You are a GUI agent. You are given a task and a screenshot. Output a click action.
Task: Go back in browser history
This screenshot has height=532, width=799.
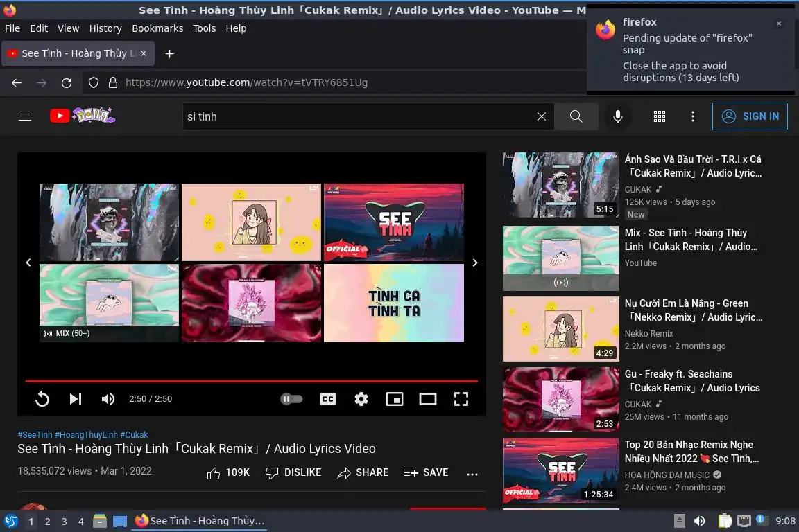point(17,82)
